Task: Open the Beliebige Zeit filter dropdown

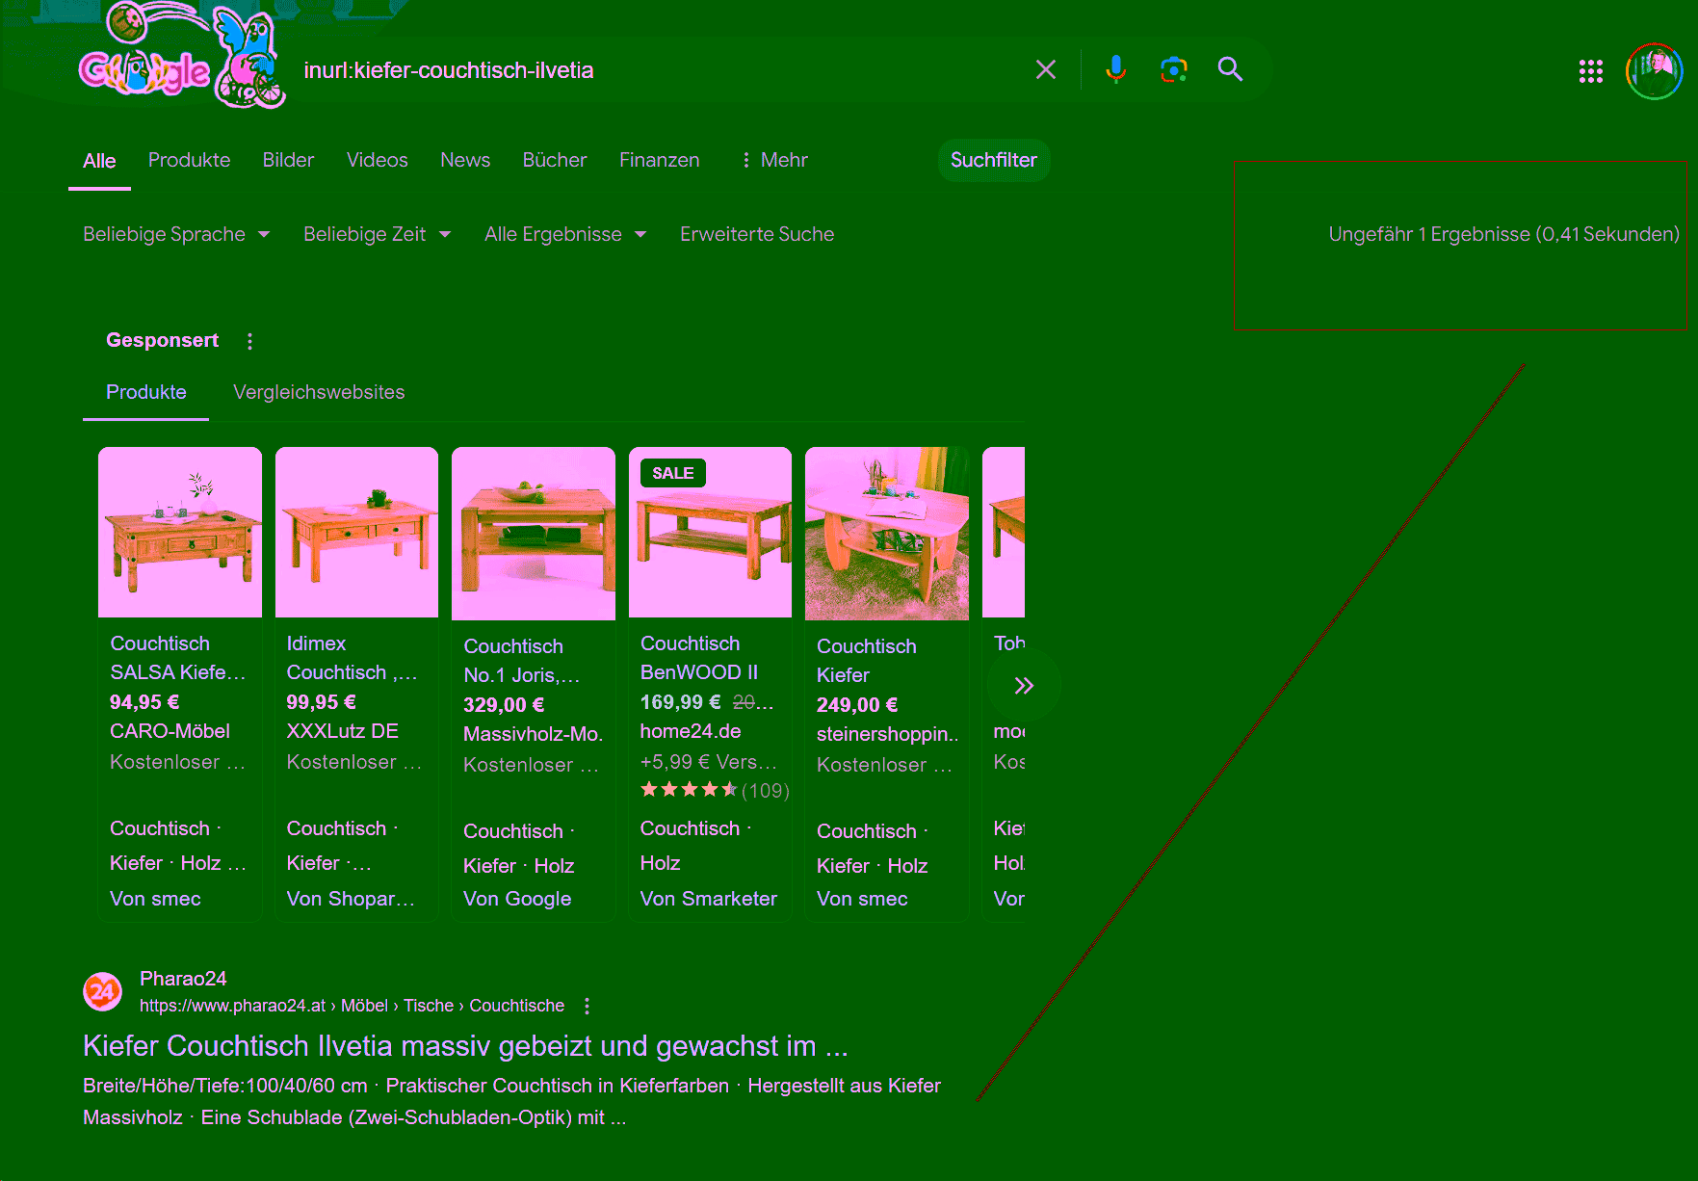Action: pos(377,233)
